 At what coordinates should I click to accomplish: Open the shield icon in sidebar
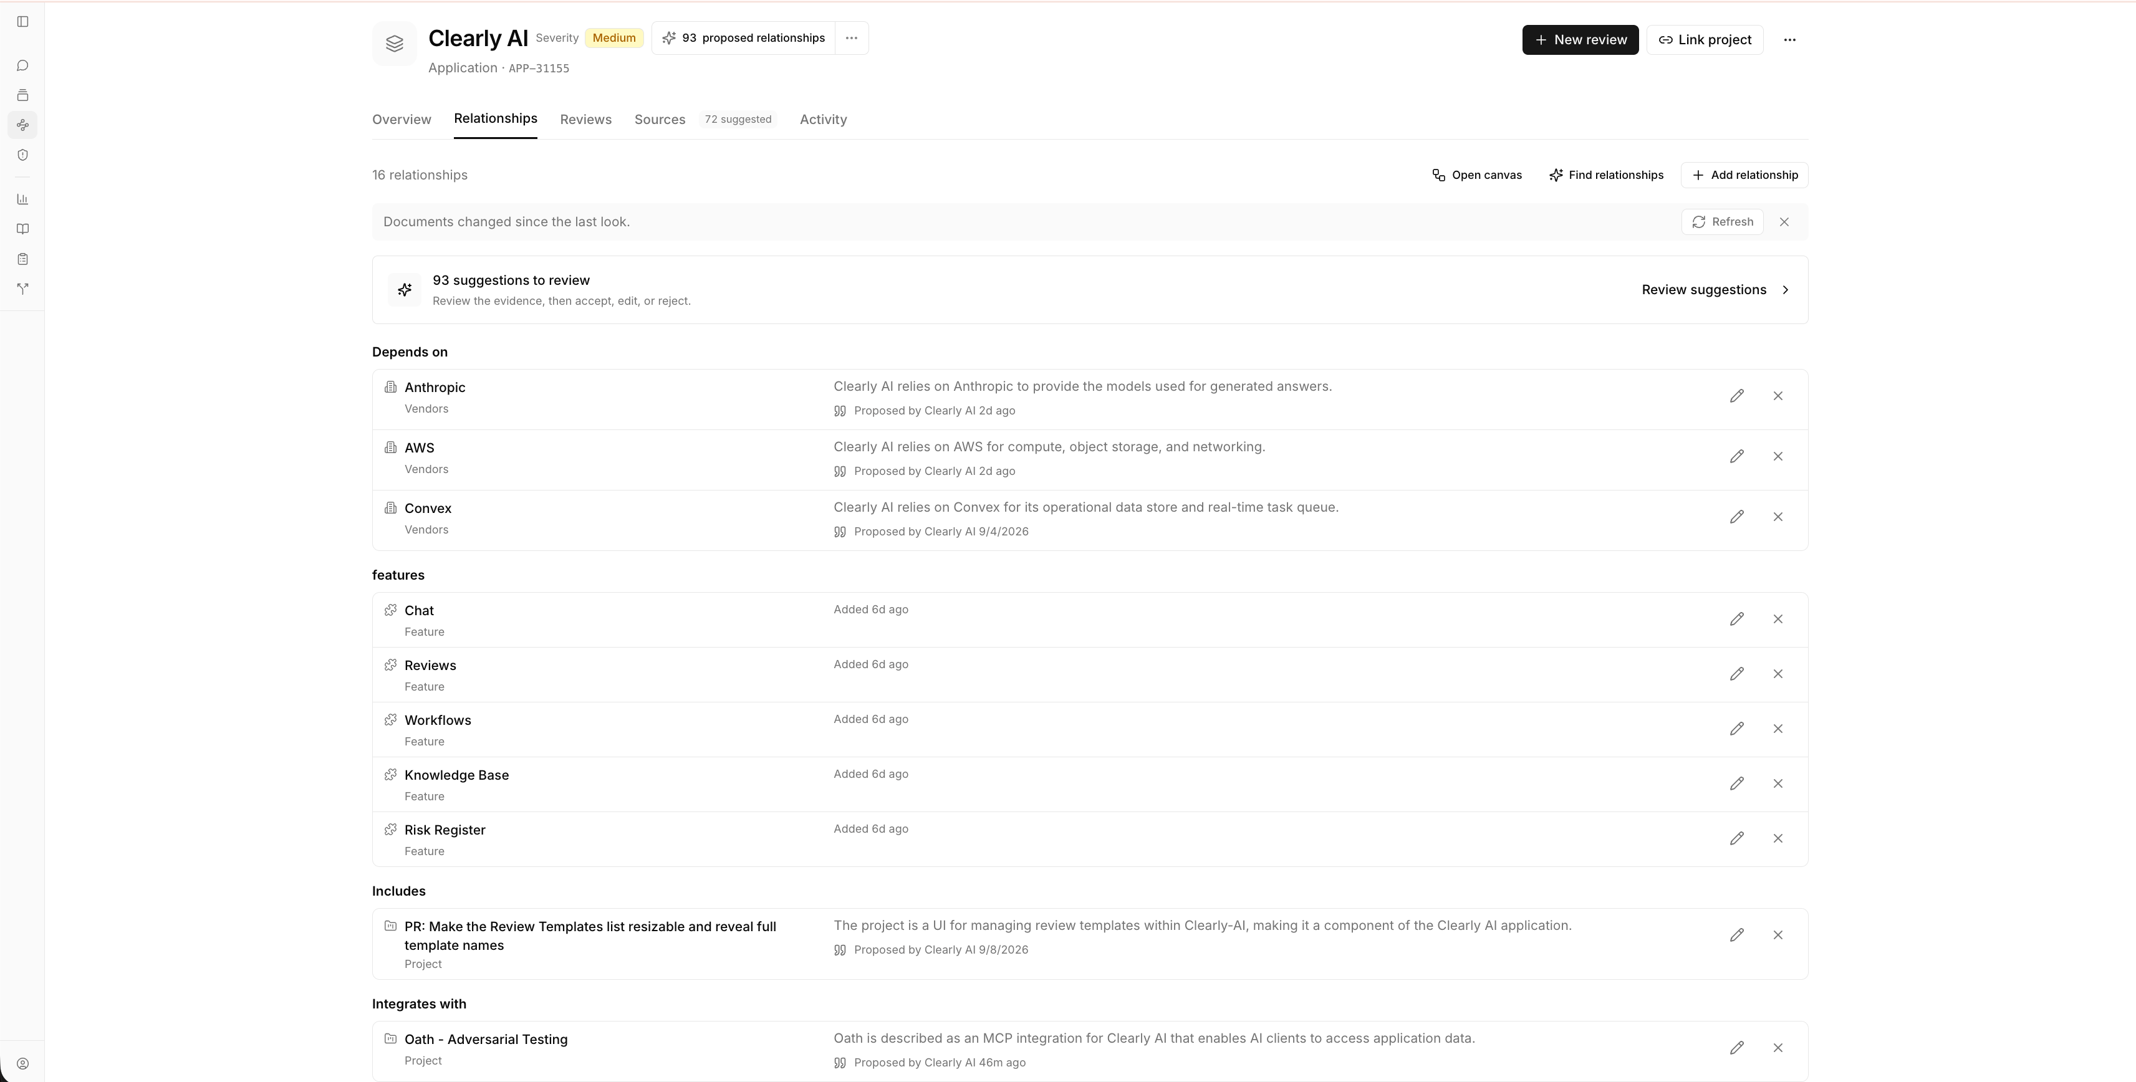22,155
